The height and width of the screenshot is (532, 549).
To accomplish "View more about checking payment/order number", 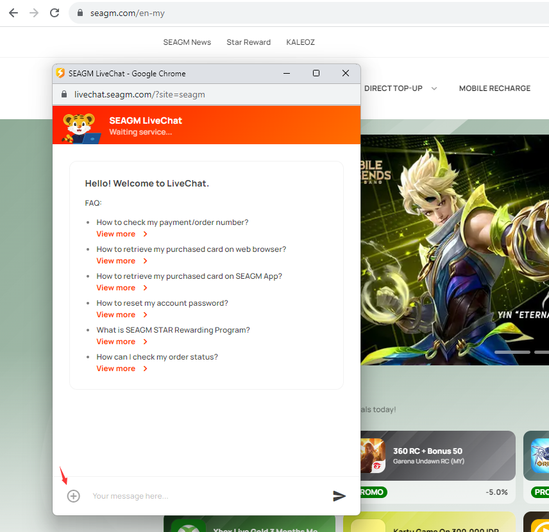I will 116,234.
